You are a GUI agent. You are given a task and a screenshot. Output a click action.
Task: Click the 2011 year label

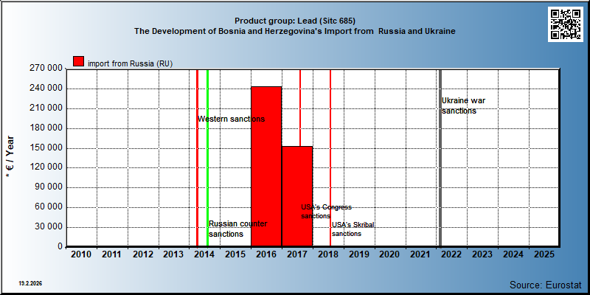(112, 254)
